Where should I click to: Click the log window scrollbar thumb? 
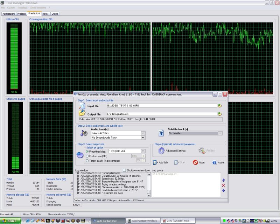(x=149, y=192)
